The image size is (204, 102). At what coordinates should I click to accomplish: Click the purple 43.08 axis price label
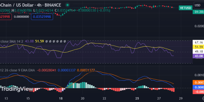point(198,56)
